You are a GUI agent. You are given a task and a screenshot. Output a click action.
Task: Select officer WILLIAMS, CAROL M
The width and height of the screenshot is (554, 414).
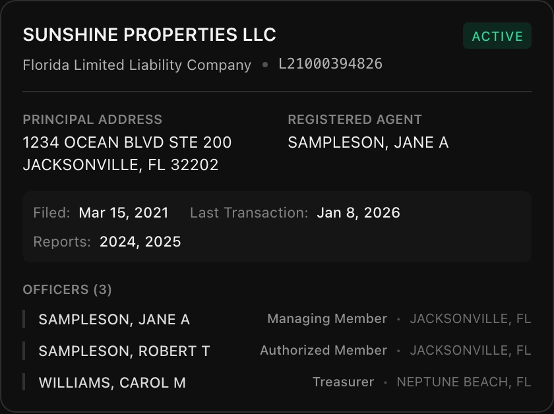click(112, 383)
